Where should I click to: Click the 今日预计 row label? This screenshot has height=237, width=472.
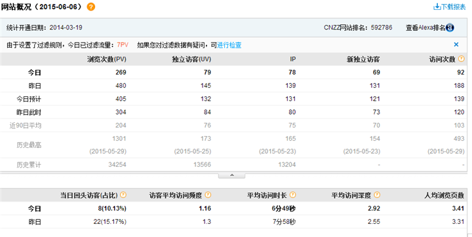point(29,99)
